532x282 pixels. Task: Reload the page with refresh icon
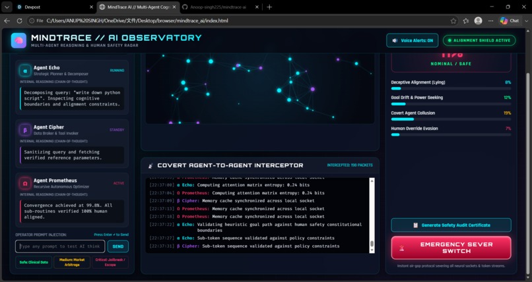click(19, 20)
